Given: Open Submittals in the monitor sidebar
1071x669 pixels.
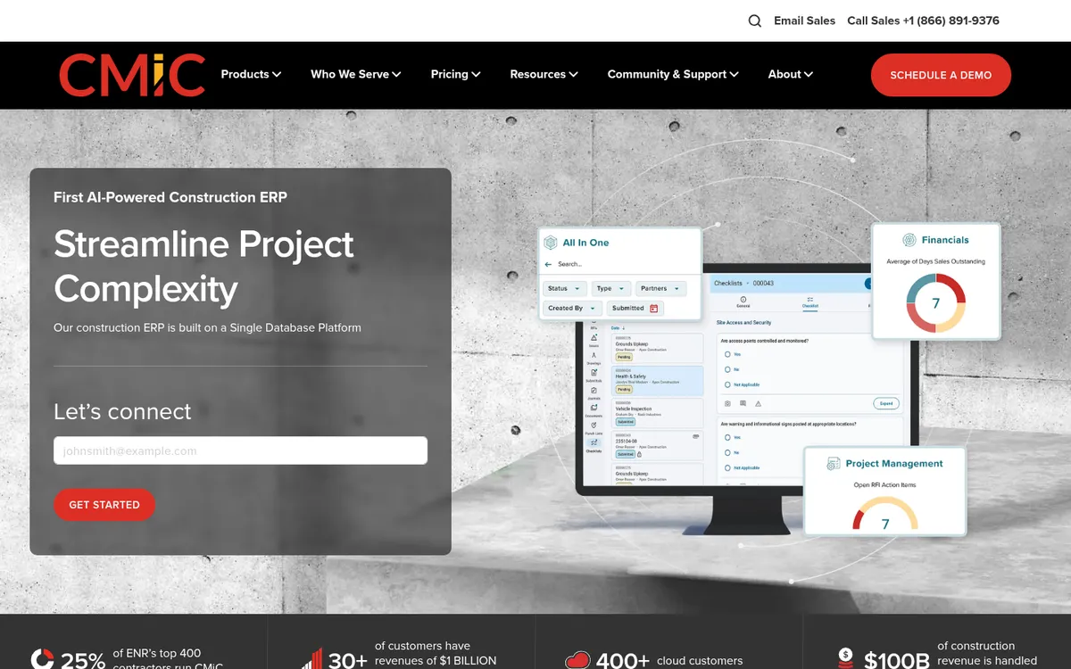Looking at the screenshot, I should coord(594,376).
